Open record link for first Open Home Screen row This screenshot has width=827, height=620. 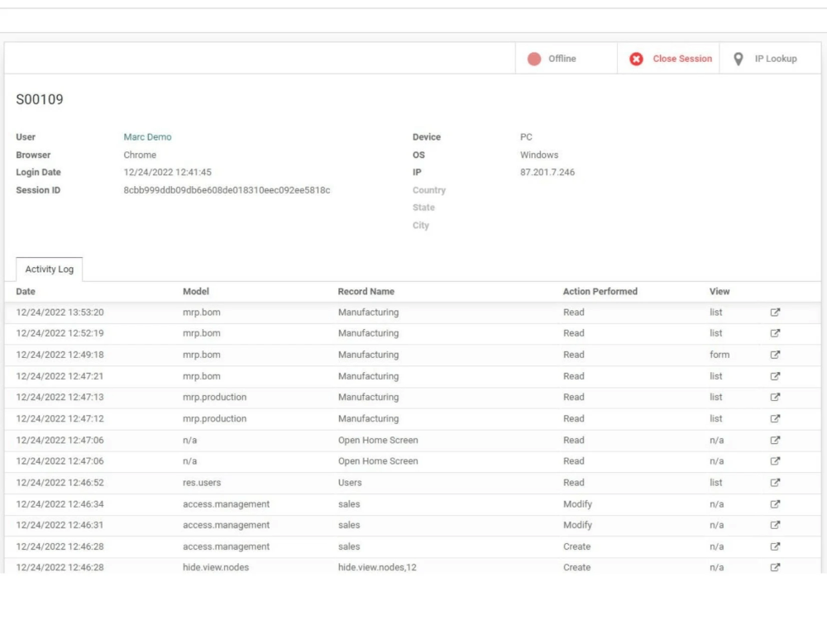tap(775, 440)
